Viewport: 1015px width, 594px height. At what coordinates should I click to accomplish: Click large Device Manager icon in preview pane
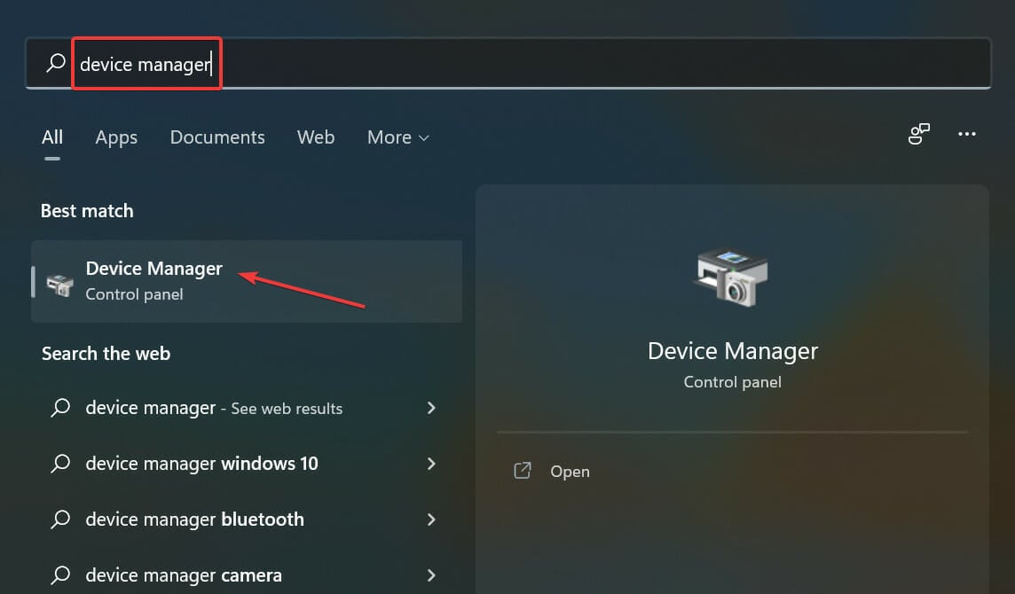click(732, 278)
